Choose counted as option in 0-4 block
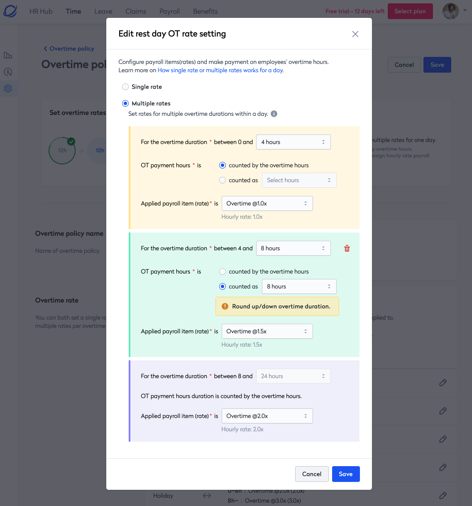The height and width of the screenshot is (506, 472). (223, 180)
